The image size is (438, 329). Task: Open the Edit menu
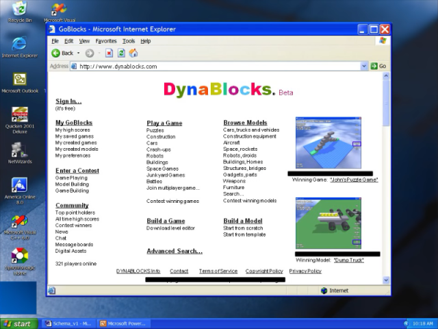pyautogui.click(x=68, y=41)
